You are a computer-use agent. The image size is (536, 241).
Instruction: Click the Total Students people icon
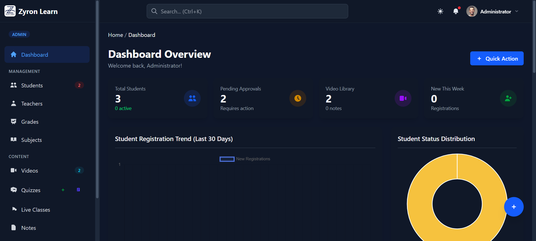click(x=192, y=98)
